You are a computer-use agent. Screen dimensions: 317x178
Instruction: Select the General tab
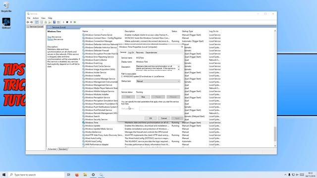click(x=123, y=52)
